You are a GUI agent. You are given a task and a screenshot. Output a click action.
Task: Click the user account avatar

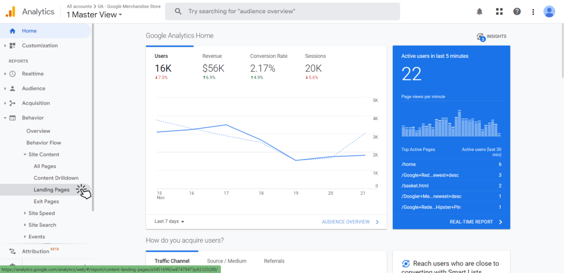pyautogui.click(x=549, y=12)
